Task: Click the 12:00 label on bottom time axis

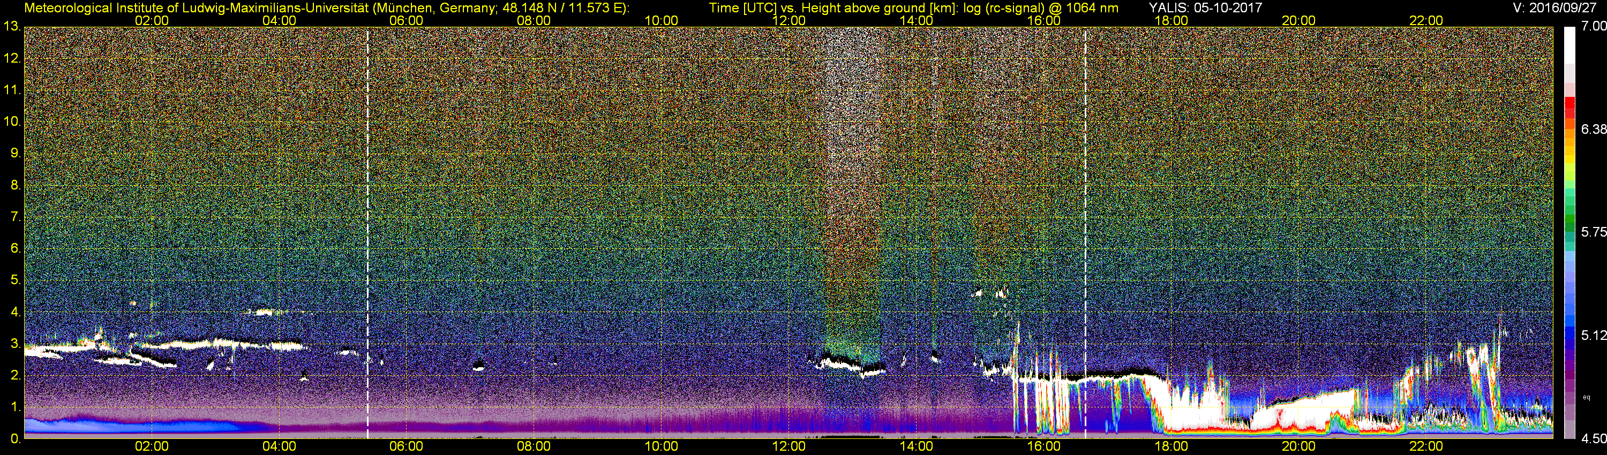Action: 789,447
